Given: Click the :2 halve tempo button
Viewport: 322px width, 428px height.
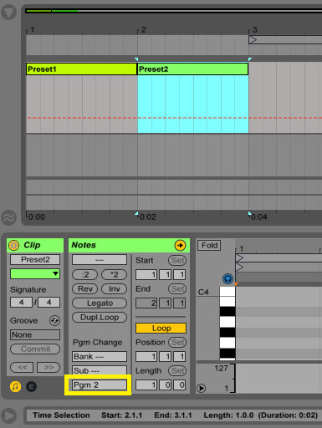Looking at the screenshot, I should (x=85, y=274).
